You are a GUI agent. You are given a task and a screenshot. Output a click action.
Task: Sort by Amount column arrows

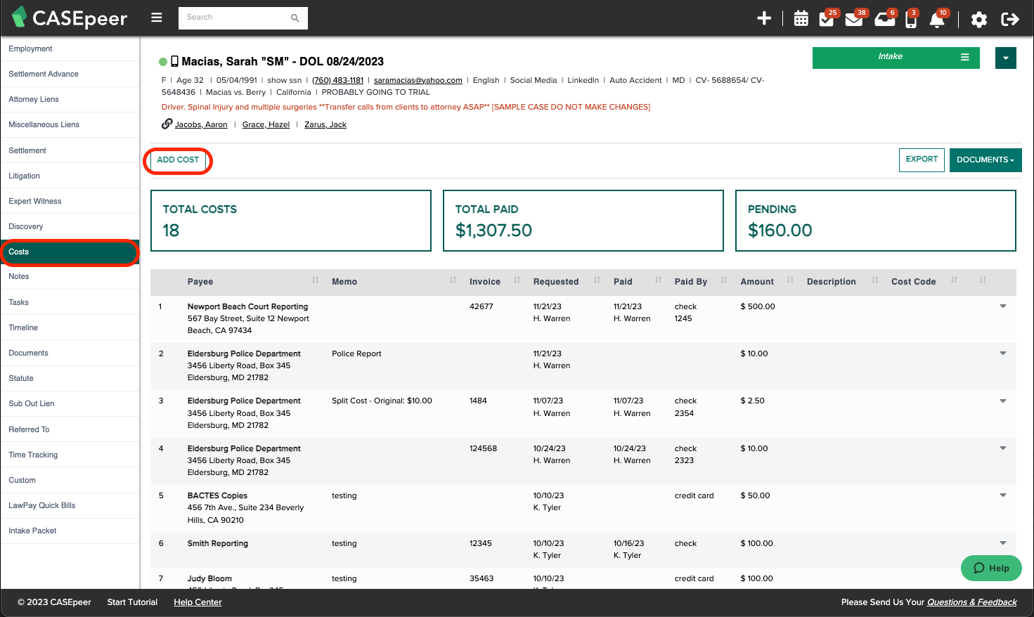tap(790, 280)
